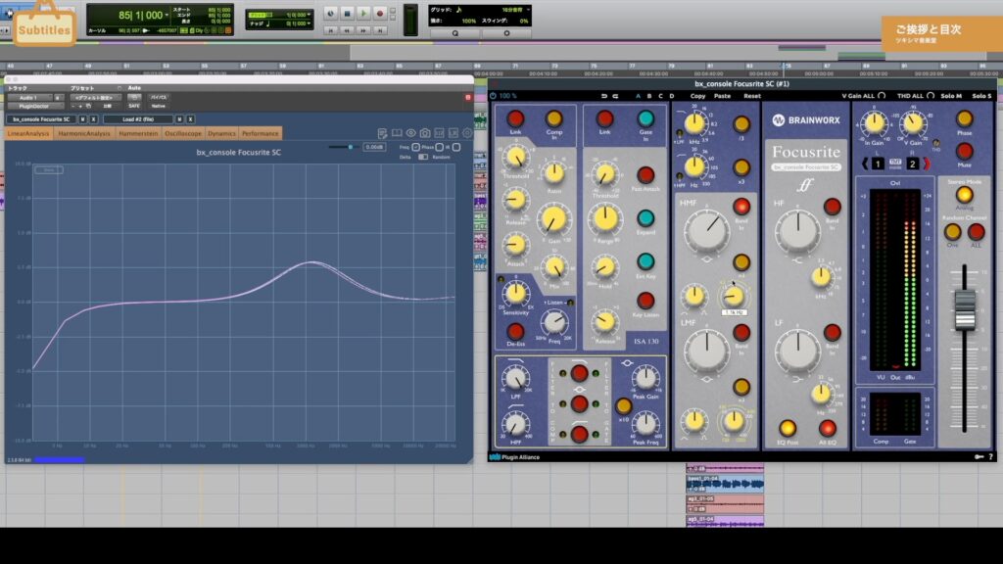Toggle the Gate In button
The width and height of the screenshot is (1003, 564).
pos(645,118)
